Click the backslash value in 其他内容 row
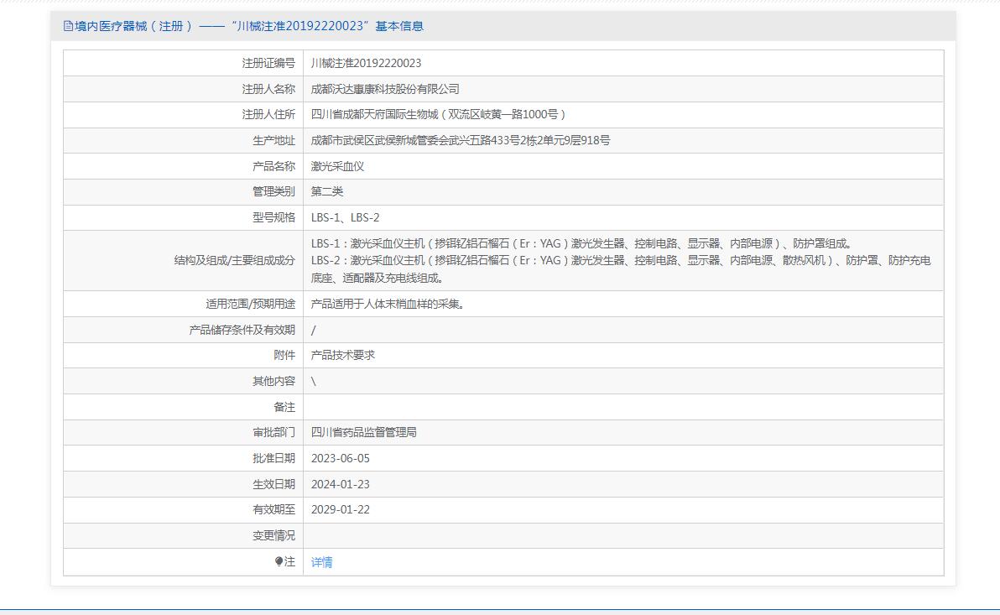The width and height of the screenshot is (1000, 615). pyautogui.click(x=313, y=381)
